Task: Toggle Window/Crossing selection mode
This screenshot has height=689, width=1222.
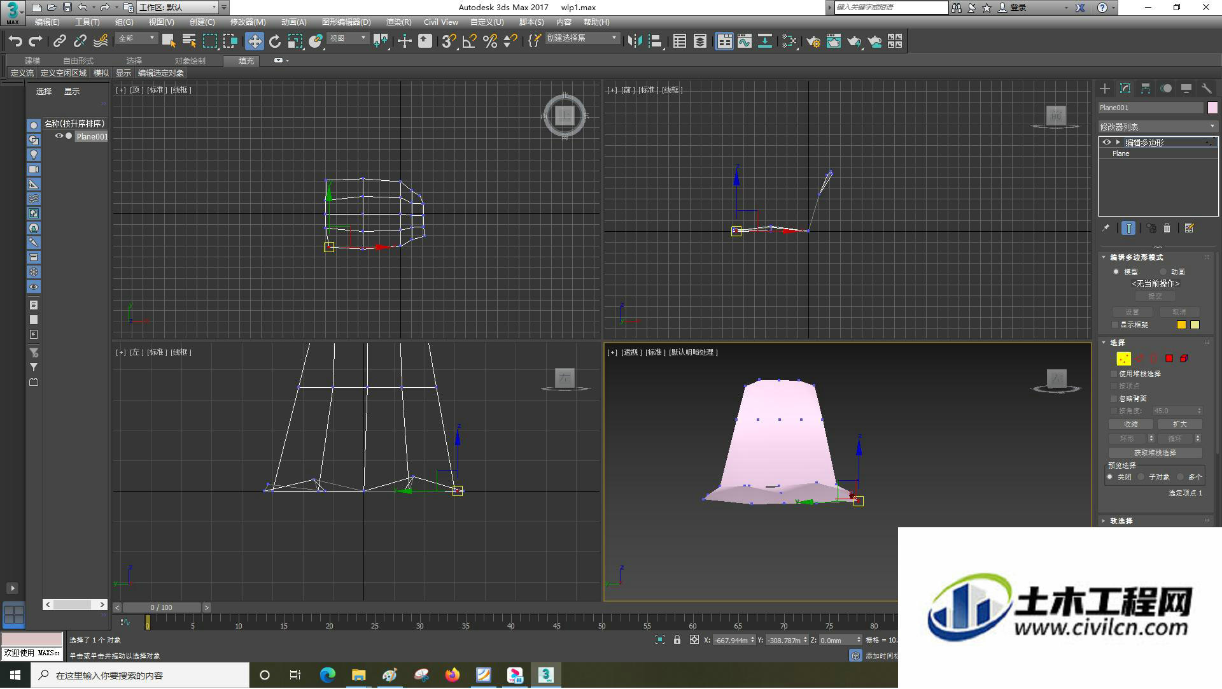Action: click(230, 41)
